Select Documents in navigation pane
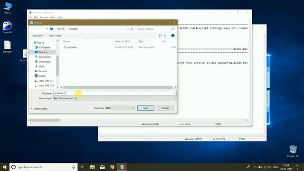Viewport: 304px width, 171px height. pos(43,57)
